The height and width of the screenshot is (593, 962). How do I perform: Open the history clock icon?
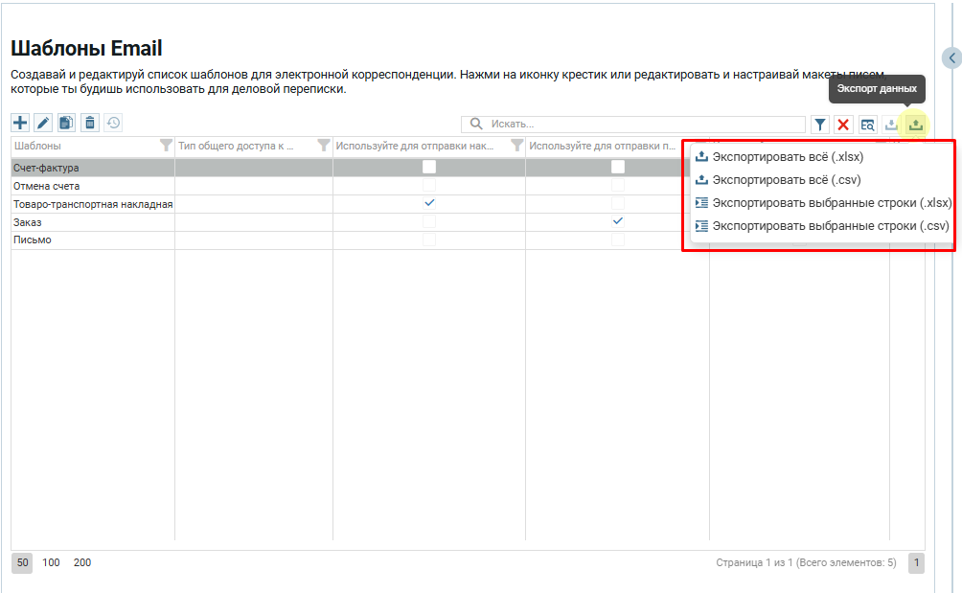point(113,123)
